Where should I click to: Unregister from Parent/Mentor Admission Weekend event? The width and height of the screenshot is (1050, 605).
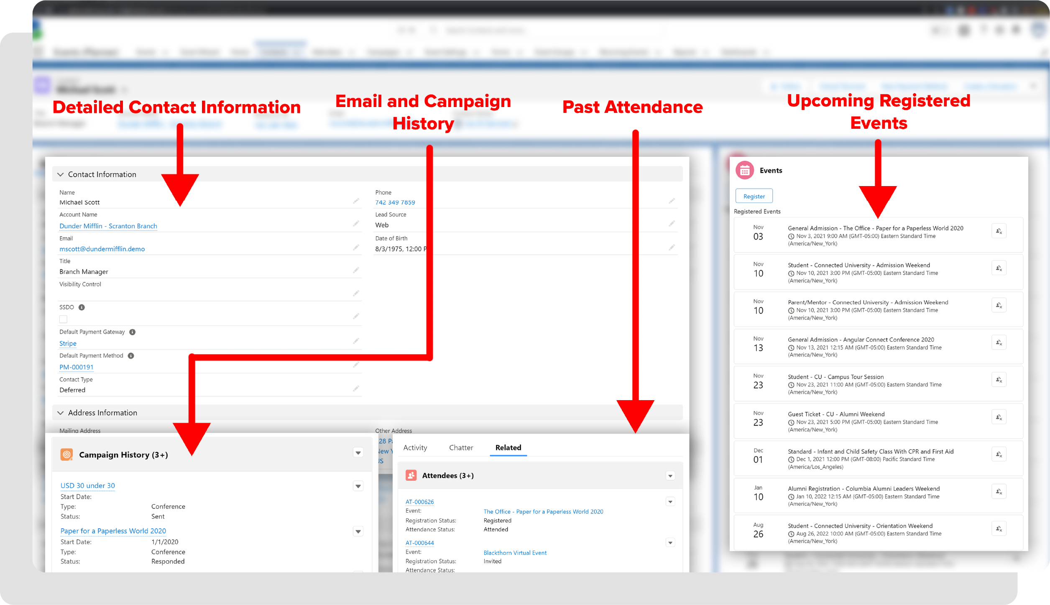pyautogui.click(x=999, y=306)
